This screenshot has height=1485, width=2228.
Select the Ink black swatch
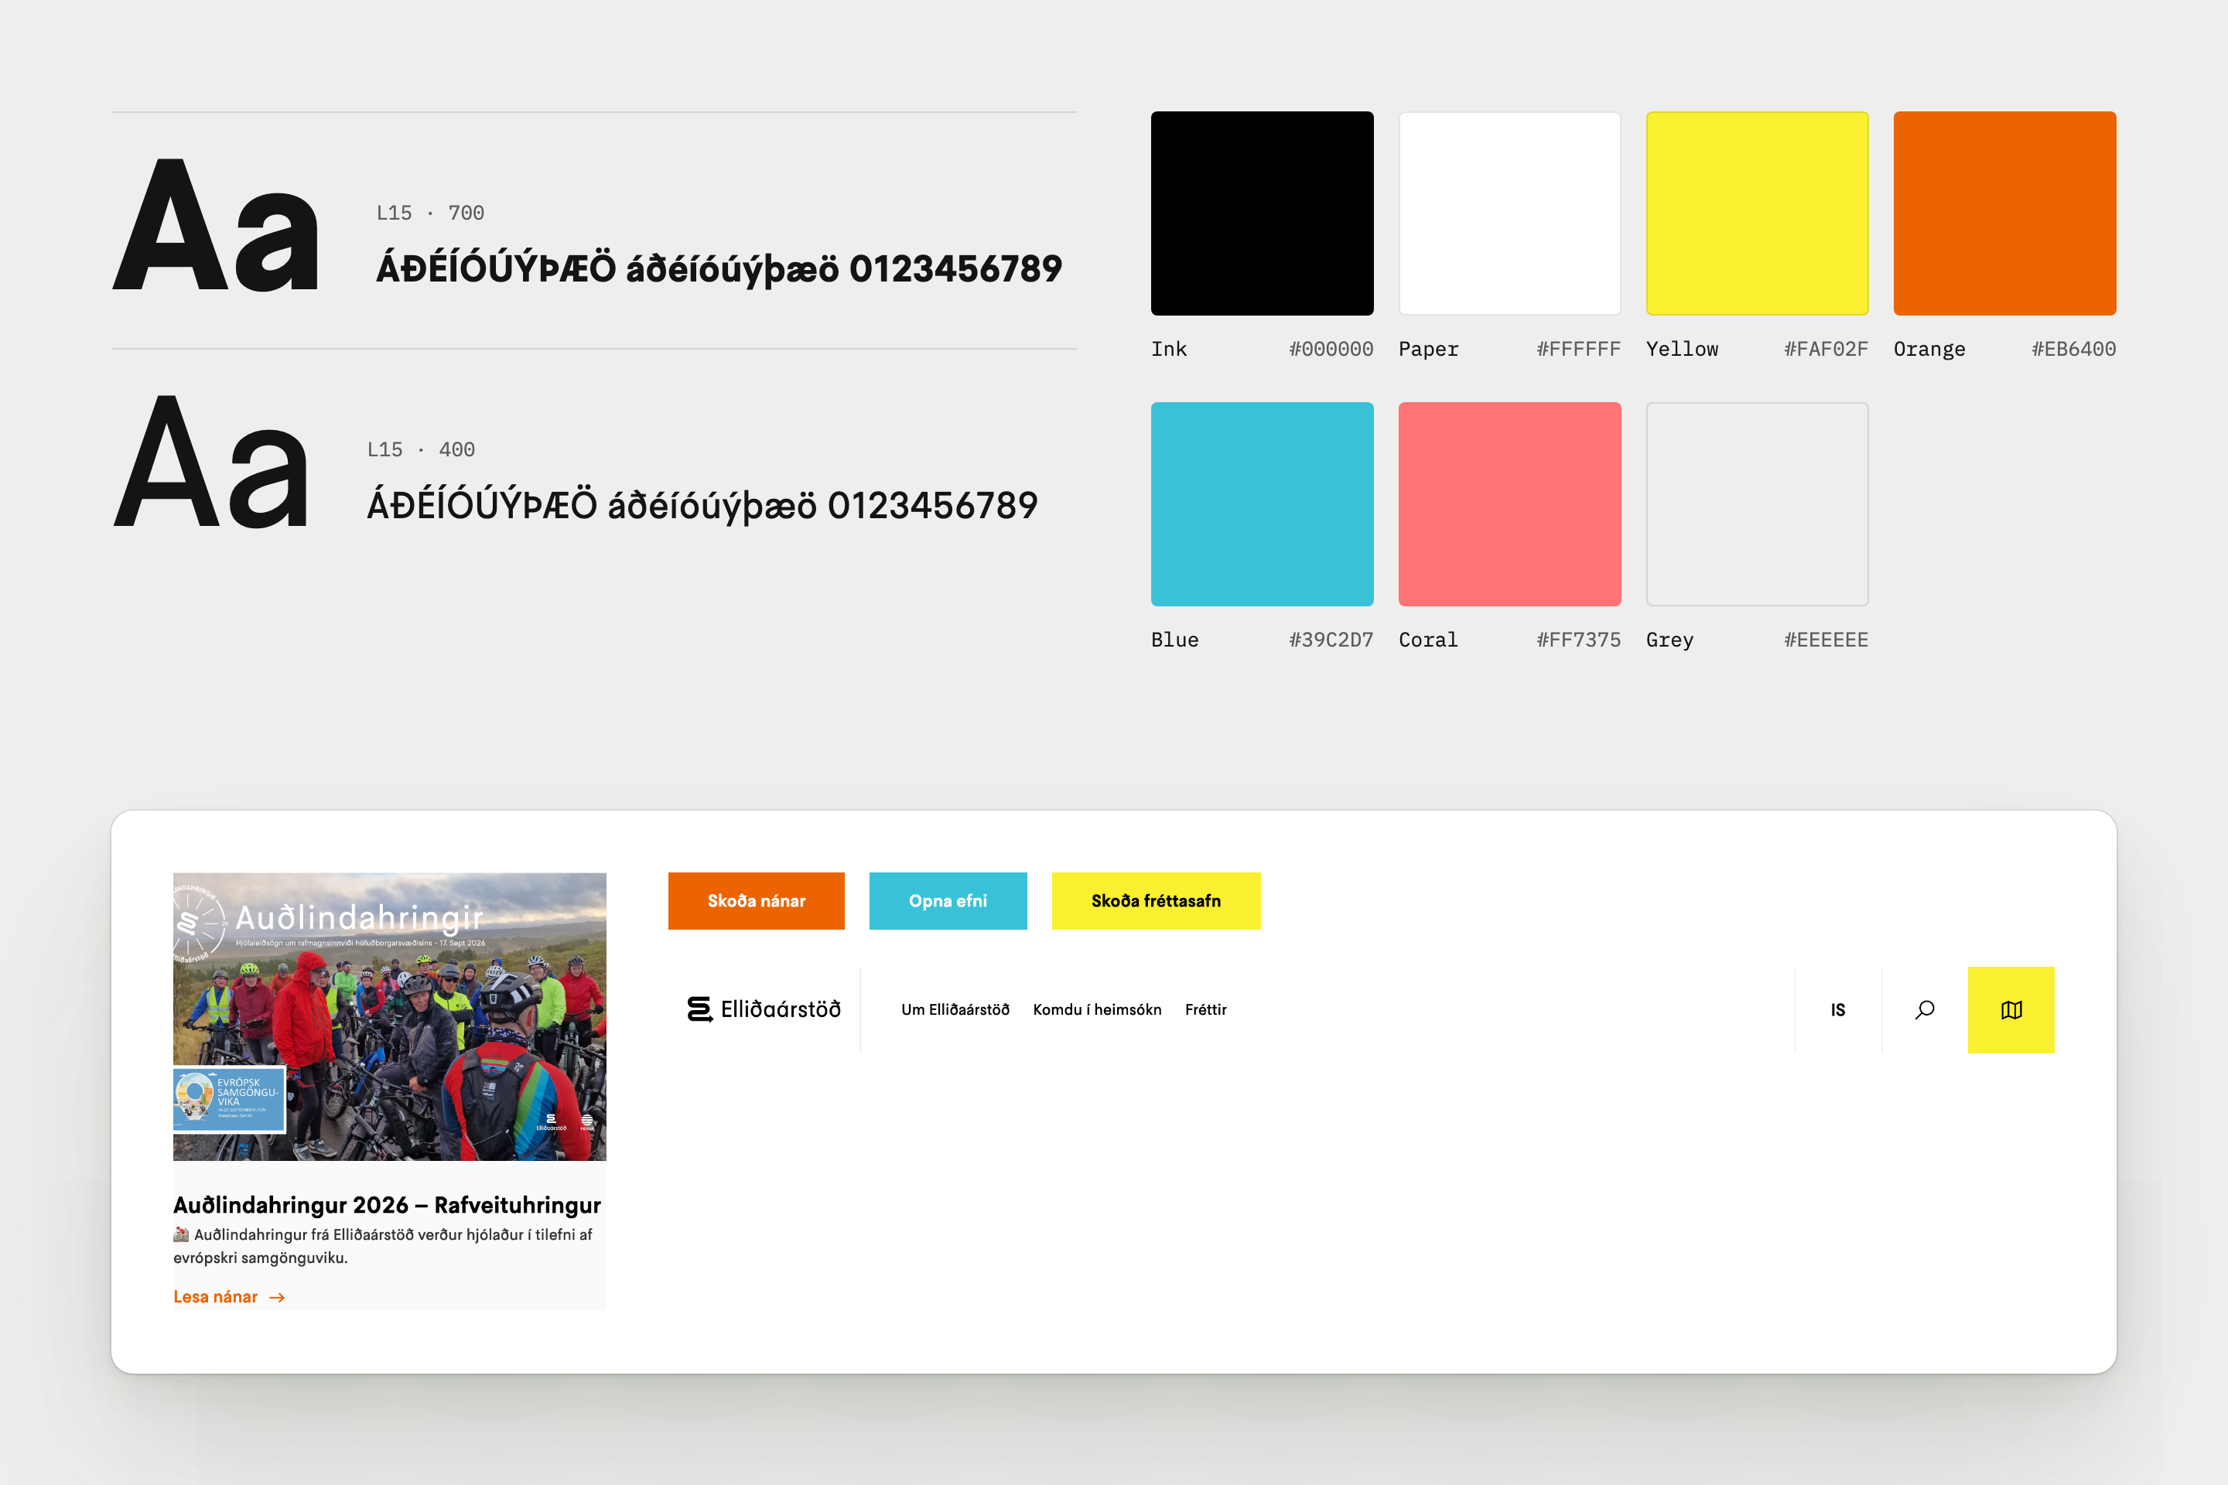click(x=1262, y=213)
